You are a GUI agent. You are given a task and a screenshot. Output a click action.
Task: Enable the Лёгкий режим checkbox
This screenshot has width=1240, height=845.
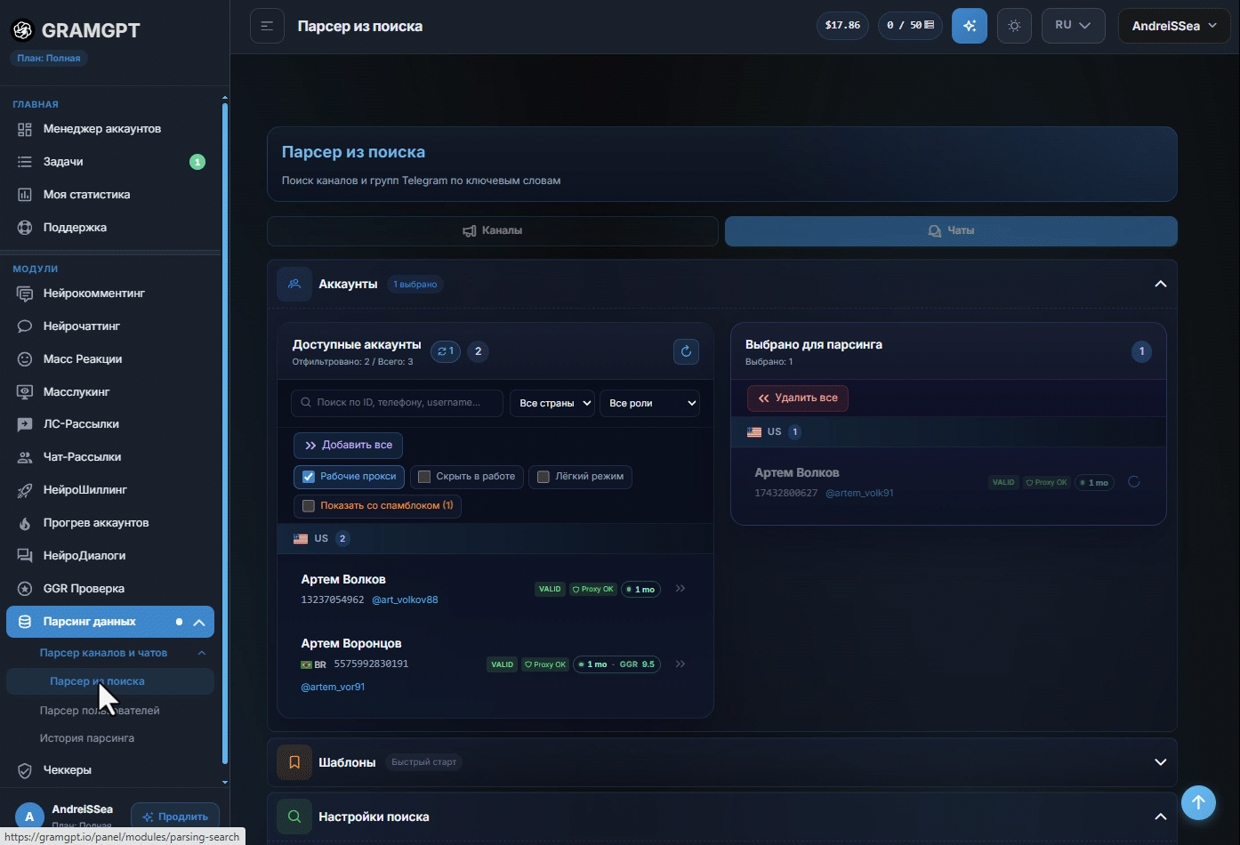544,477
